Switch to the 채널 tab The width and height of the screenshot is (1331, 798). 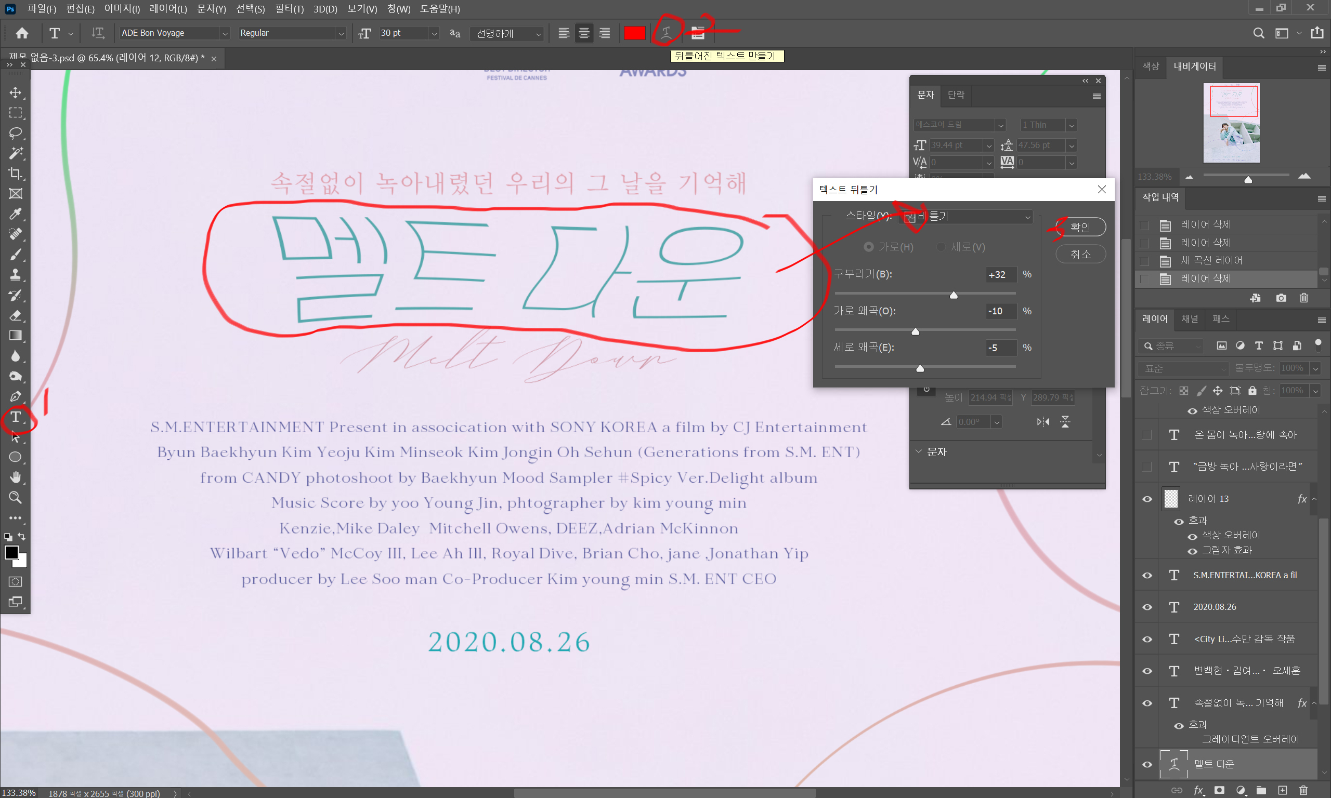(1190, 319)
